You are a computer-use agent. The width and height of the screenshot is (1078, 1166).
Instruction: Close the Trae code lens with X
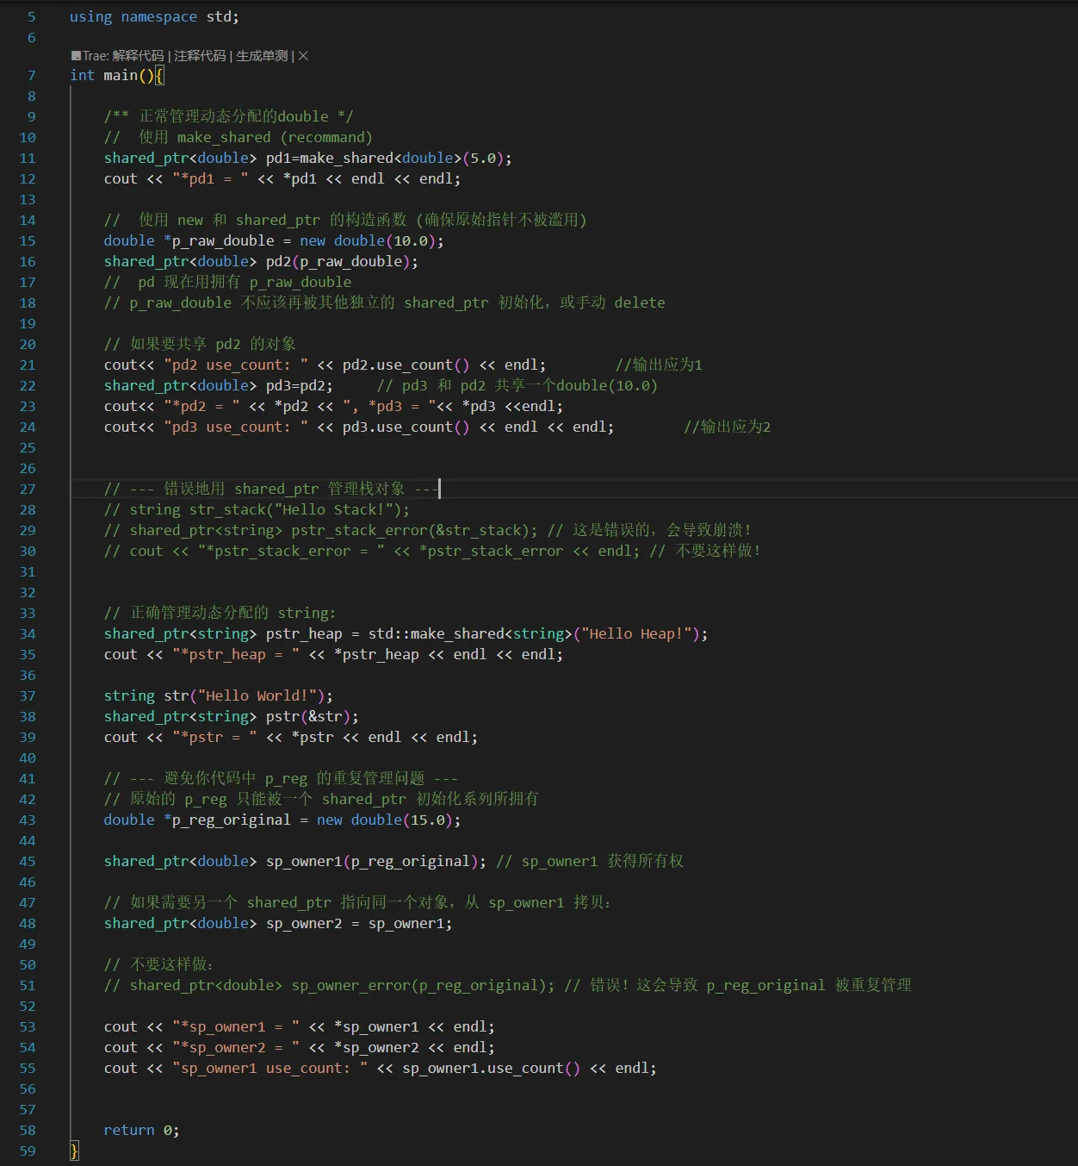[x=303, y=56]
